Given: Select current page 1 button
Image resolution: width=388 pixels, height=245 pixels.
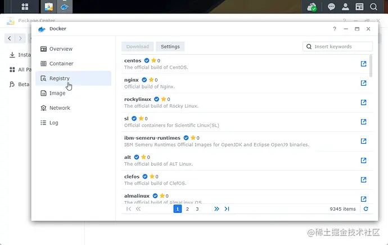Looking at the screenshot, I should [x=178, y=209].
